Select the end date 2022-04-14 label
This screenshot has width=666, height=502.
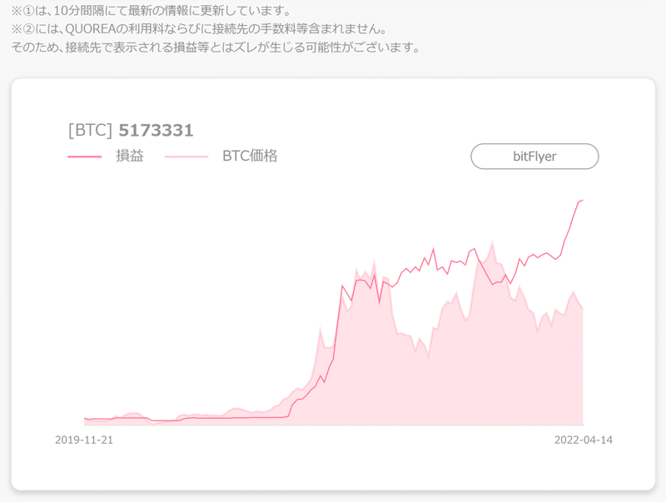coord(584,440)
